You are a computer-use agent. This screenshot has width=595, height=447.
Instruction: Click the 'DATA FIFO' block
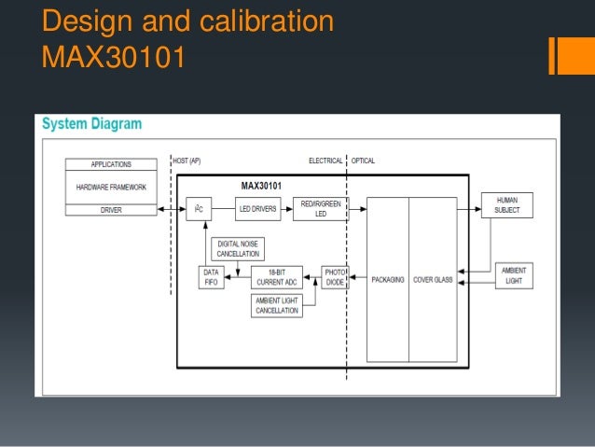(212, 277)
